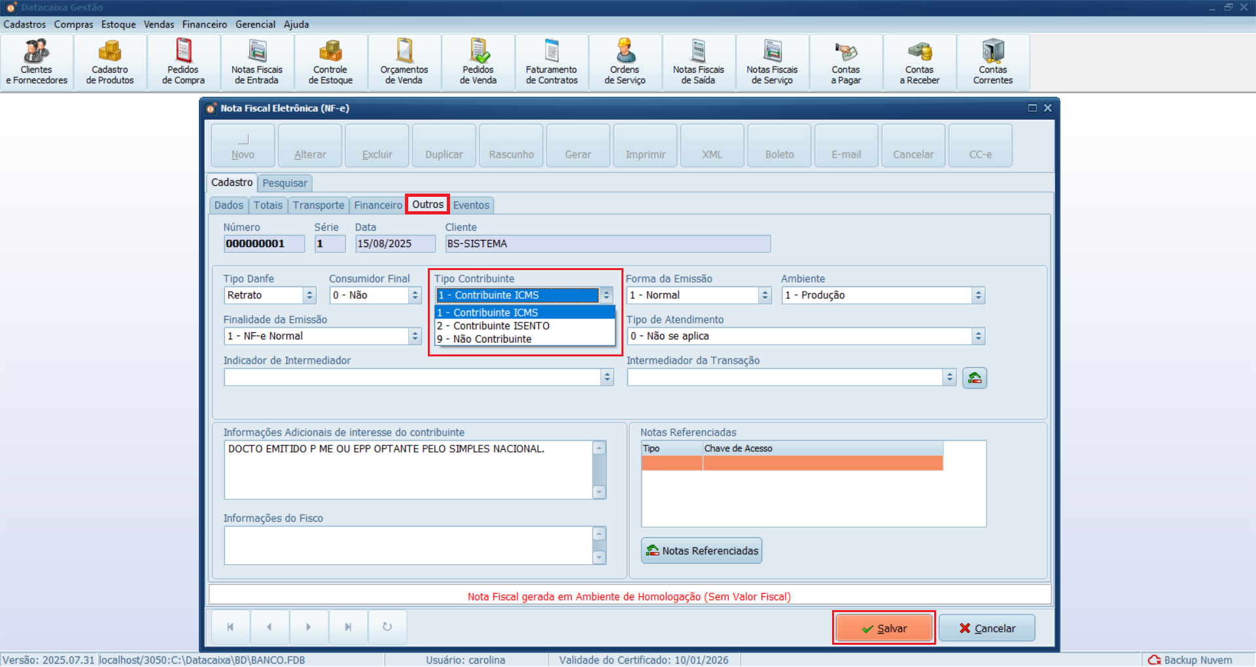Expand the Finalidade da Emissão combo box
Viewport: 1256px width, 667px height.
pyautogui.click(x=415, y=336)
